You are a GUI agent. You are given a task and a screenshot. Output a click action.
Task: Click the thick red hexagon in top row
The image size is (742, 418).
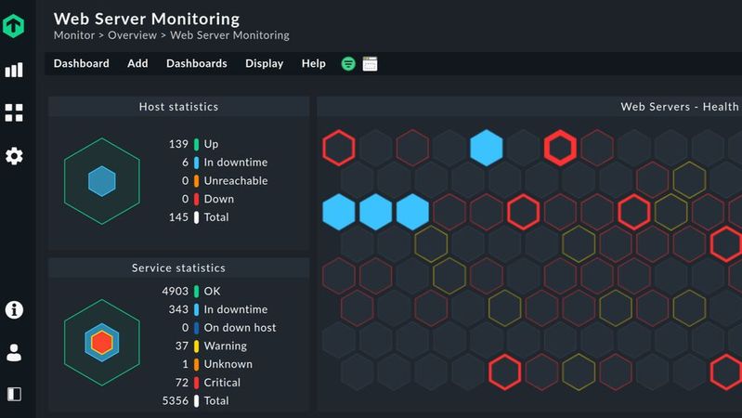point(560,148)
